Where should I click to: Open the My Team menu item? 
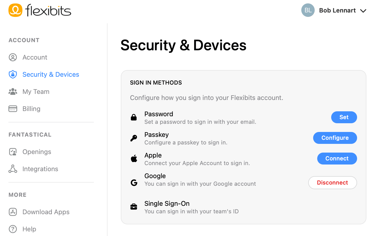(36, 92)
